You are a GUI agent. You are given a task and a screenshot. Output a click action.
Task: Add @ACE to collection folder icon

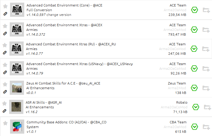click(x=206, y=10)
